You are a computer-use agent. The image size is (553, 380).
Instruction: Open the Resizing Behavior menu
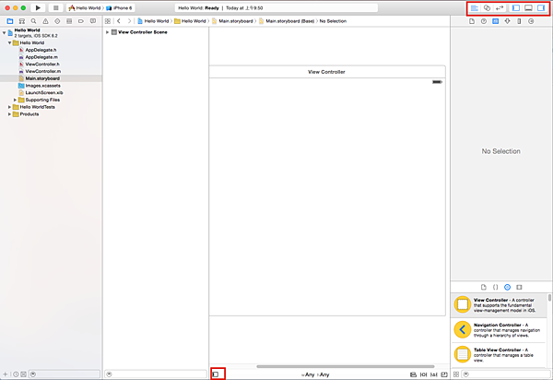[444, 374]
